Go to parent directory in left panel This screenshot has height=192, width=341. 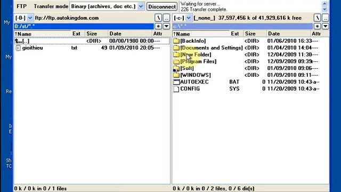[x=166, y=18]
